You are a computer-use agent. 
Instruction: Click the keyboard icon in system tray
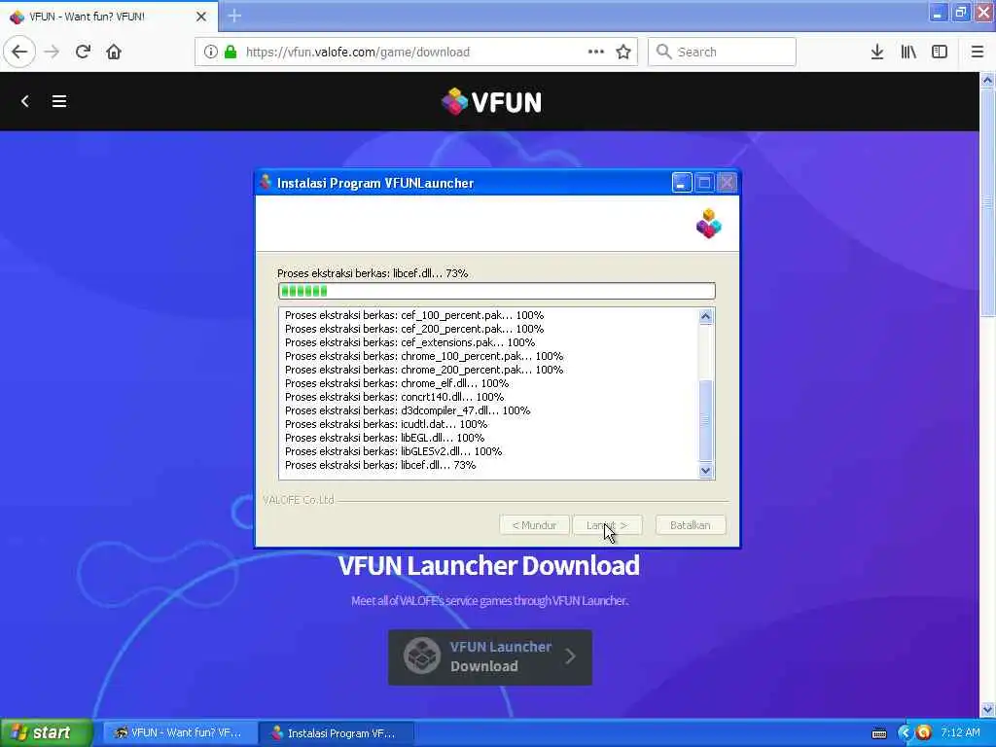(879, 733)
